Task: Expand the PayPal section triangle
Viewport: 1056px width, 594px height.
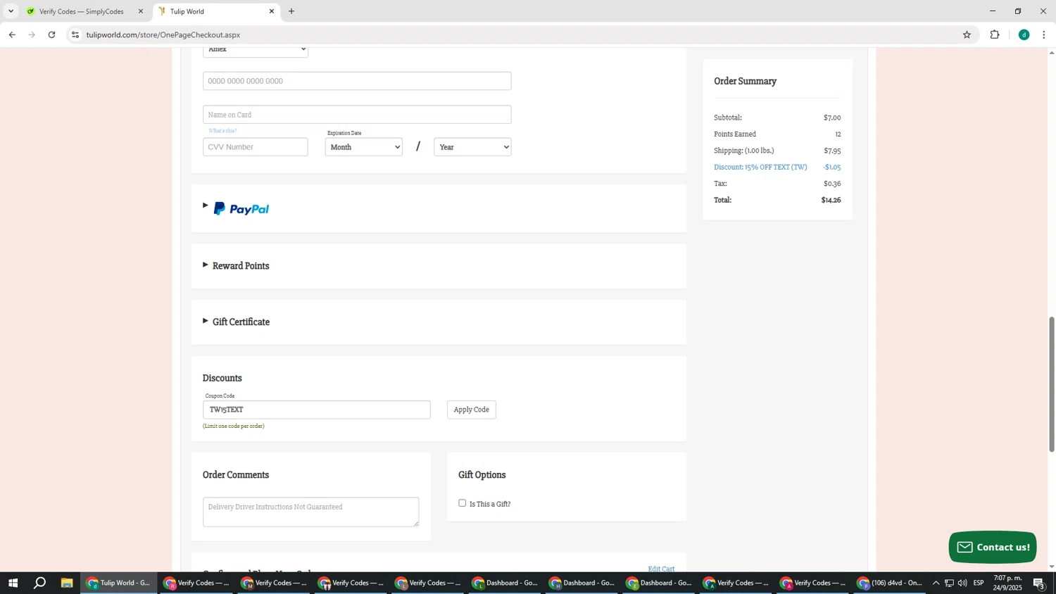Action: [x=206, y=206]
